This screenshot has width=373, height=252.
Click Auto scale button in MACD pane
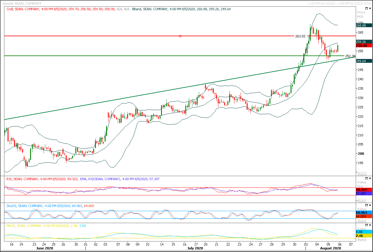tap(362, 239)
